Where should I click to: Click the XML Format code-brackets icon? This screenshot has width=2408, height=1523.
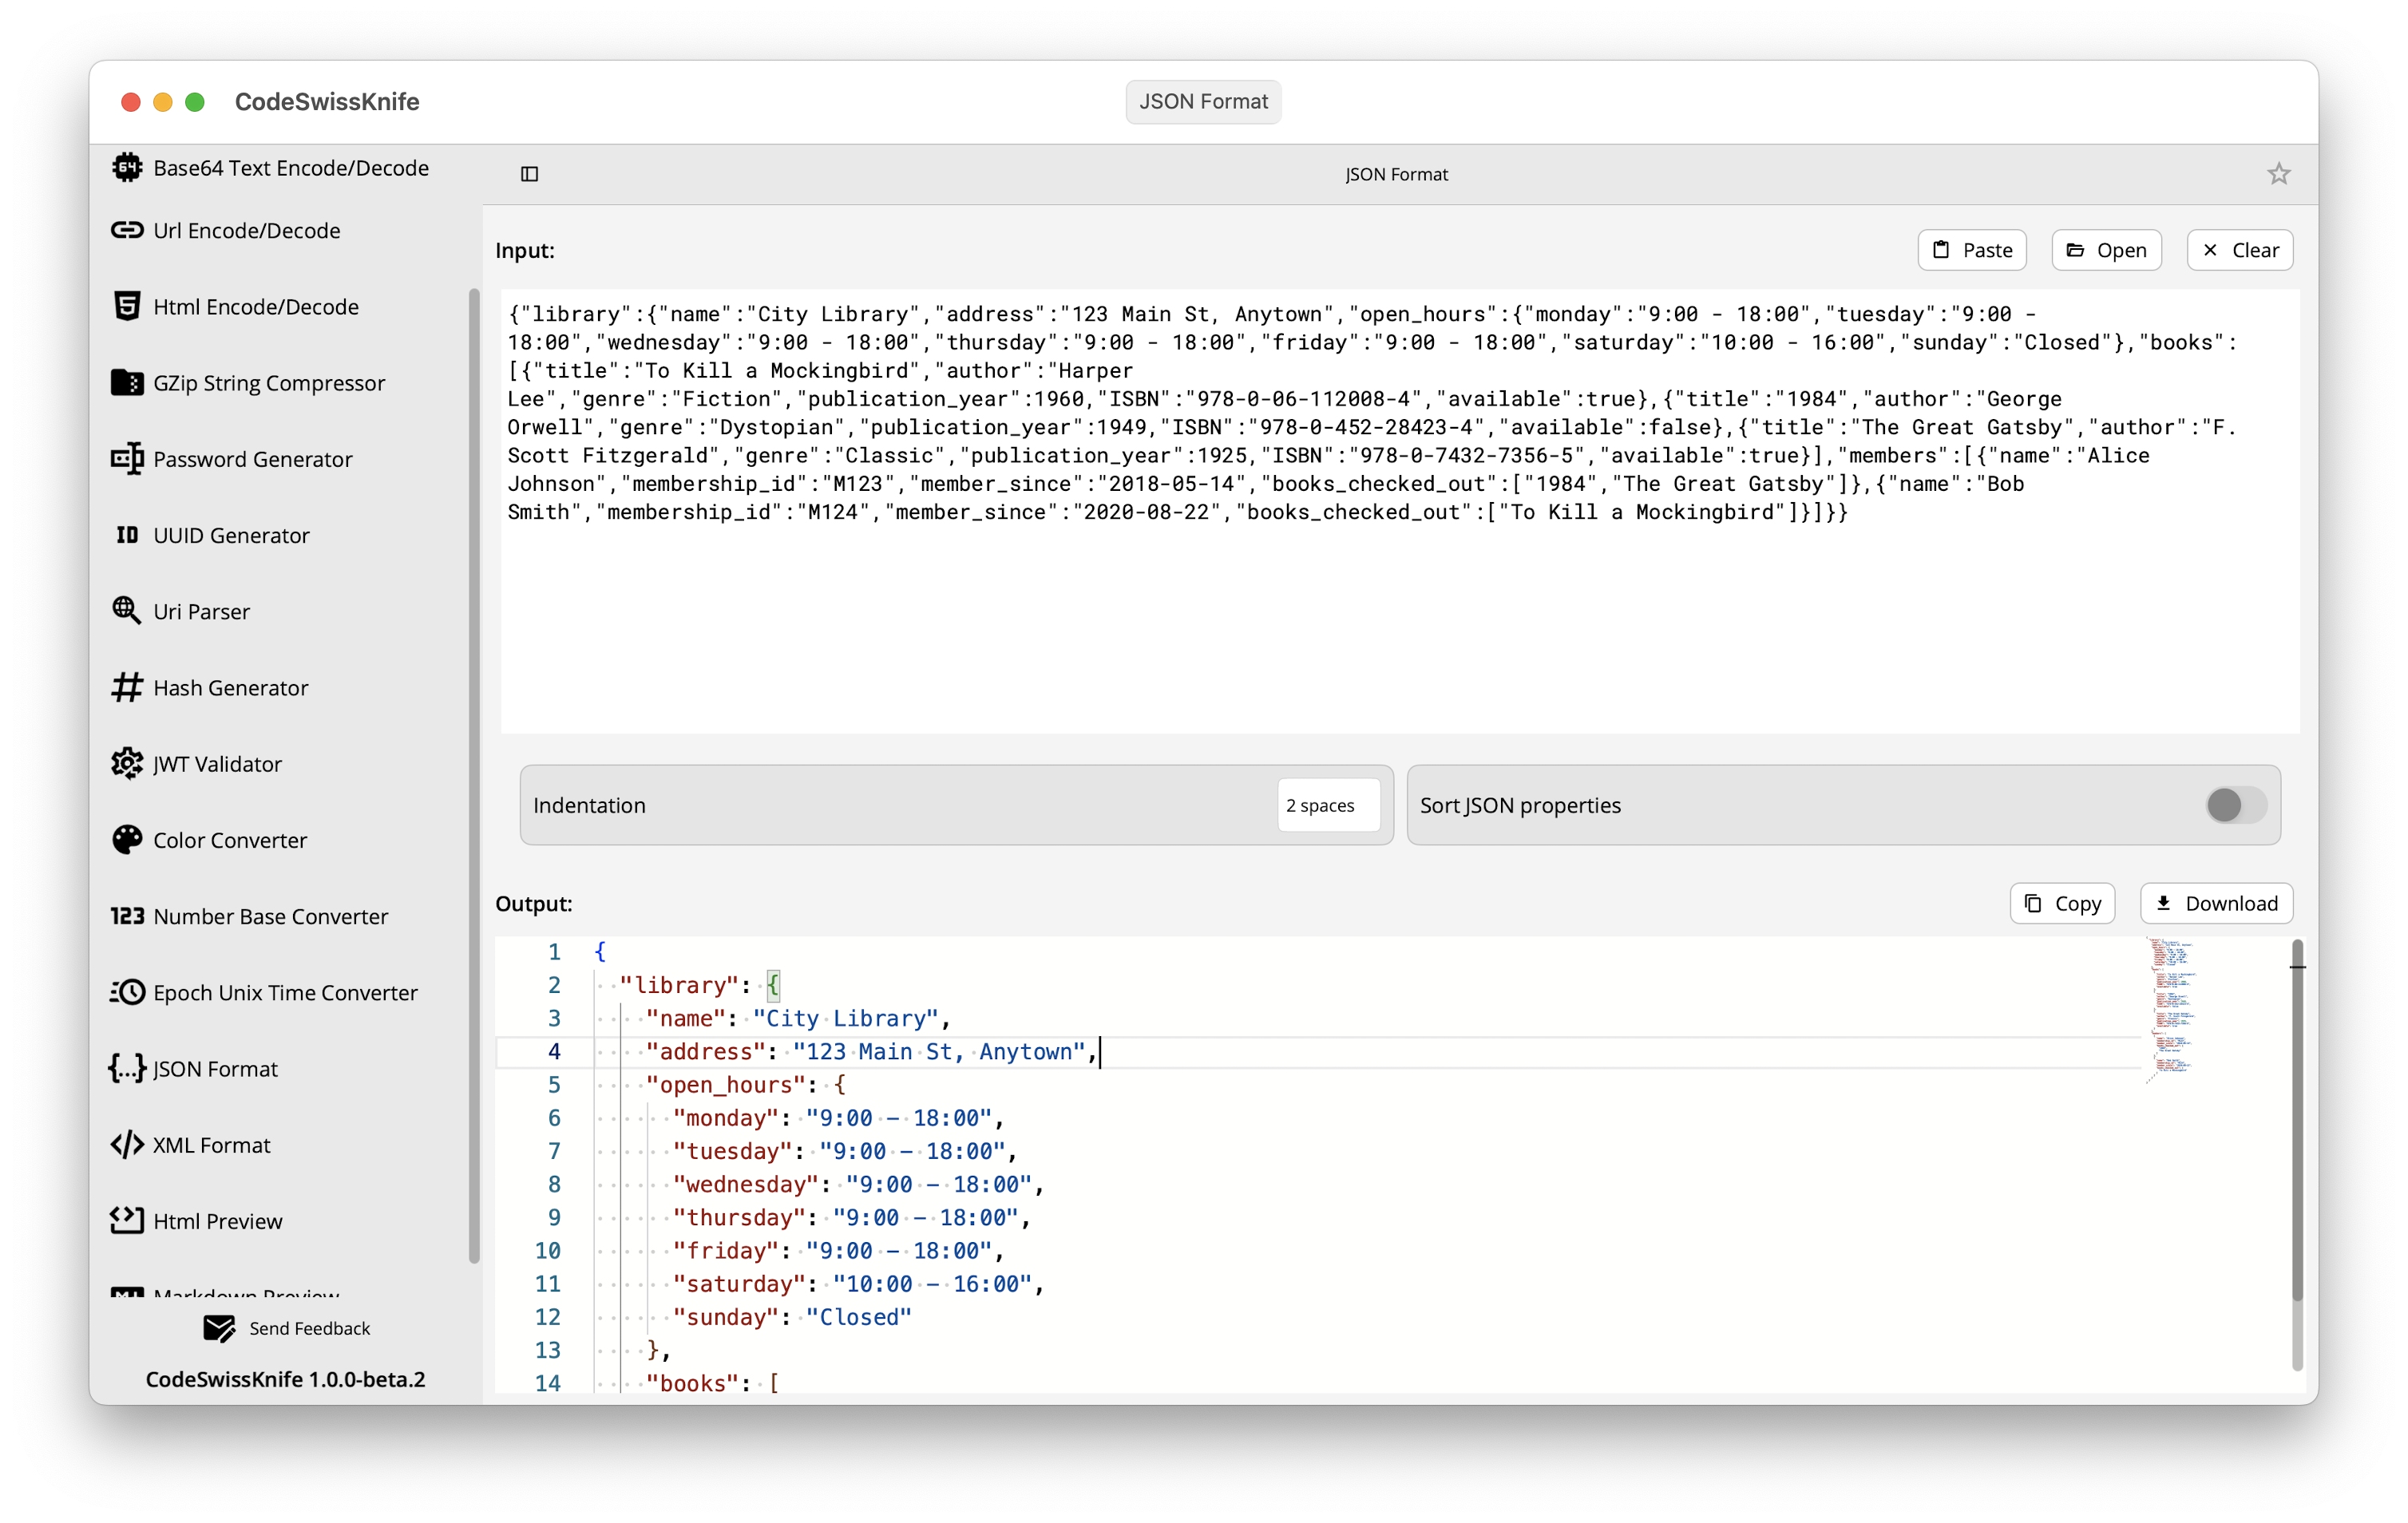click(x=127, y=1145)
